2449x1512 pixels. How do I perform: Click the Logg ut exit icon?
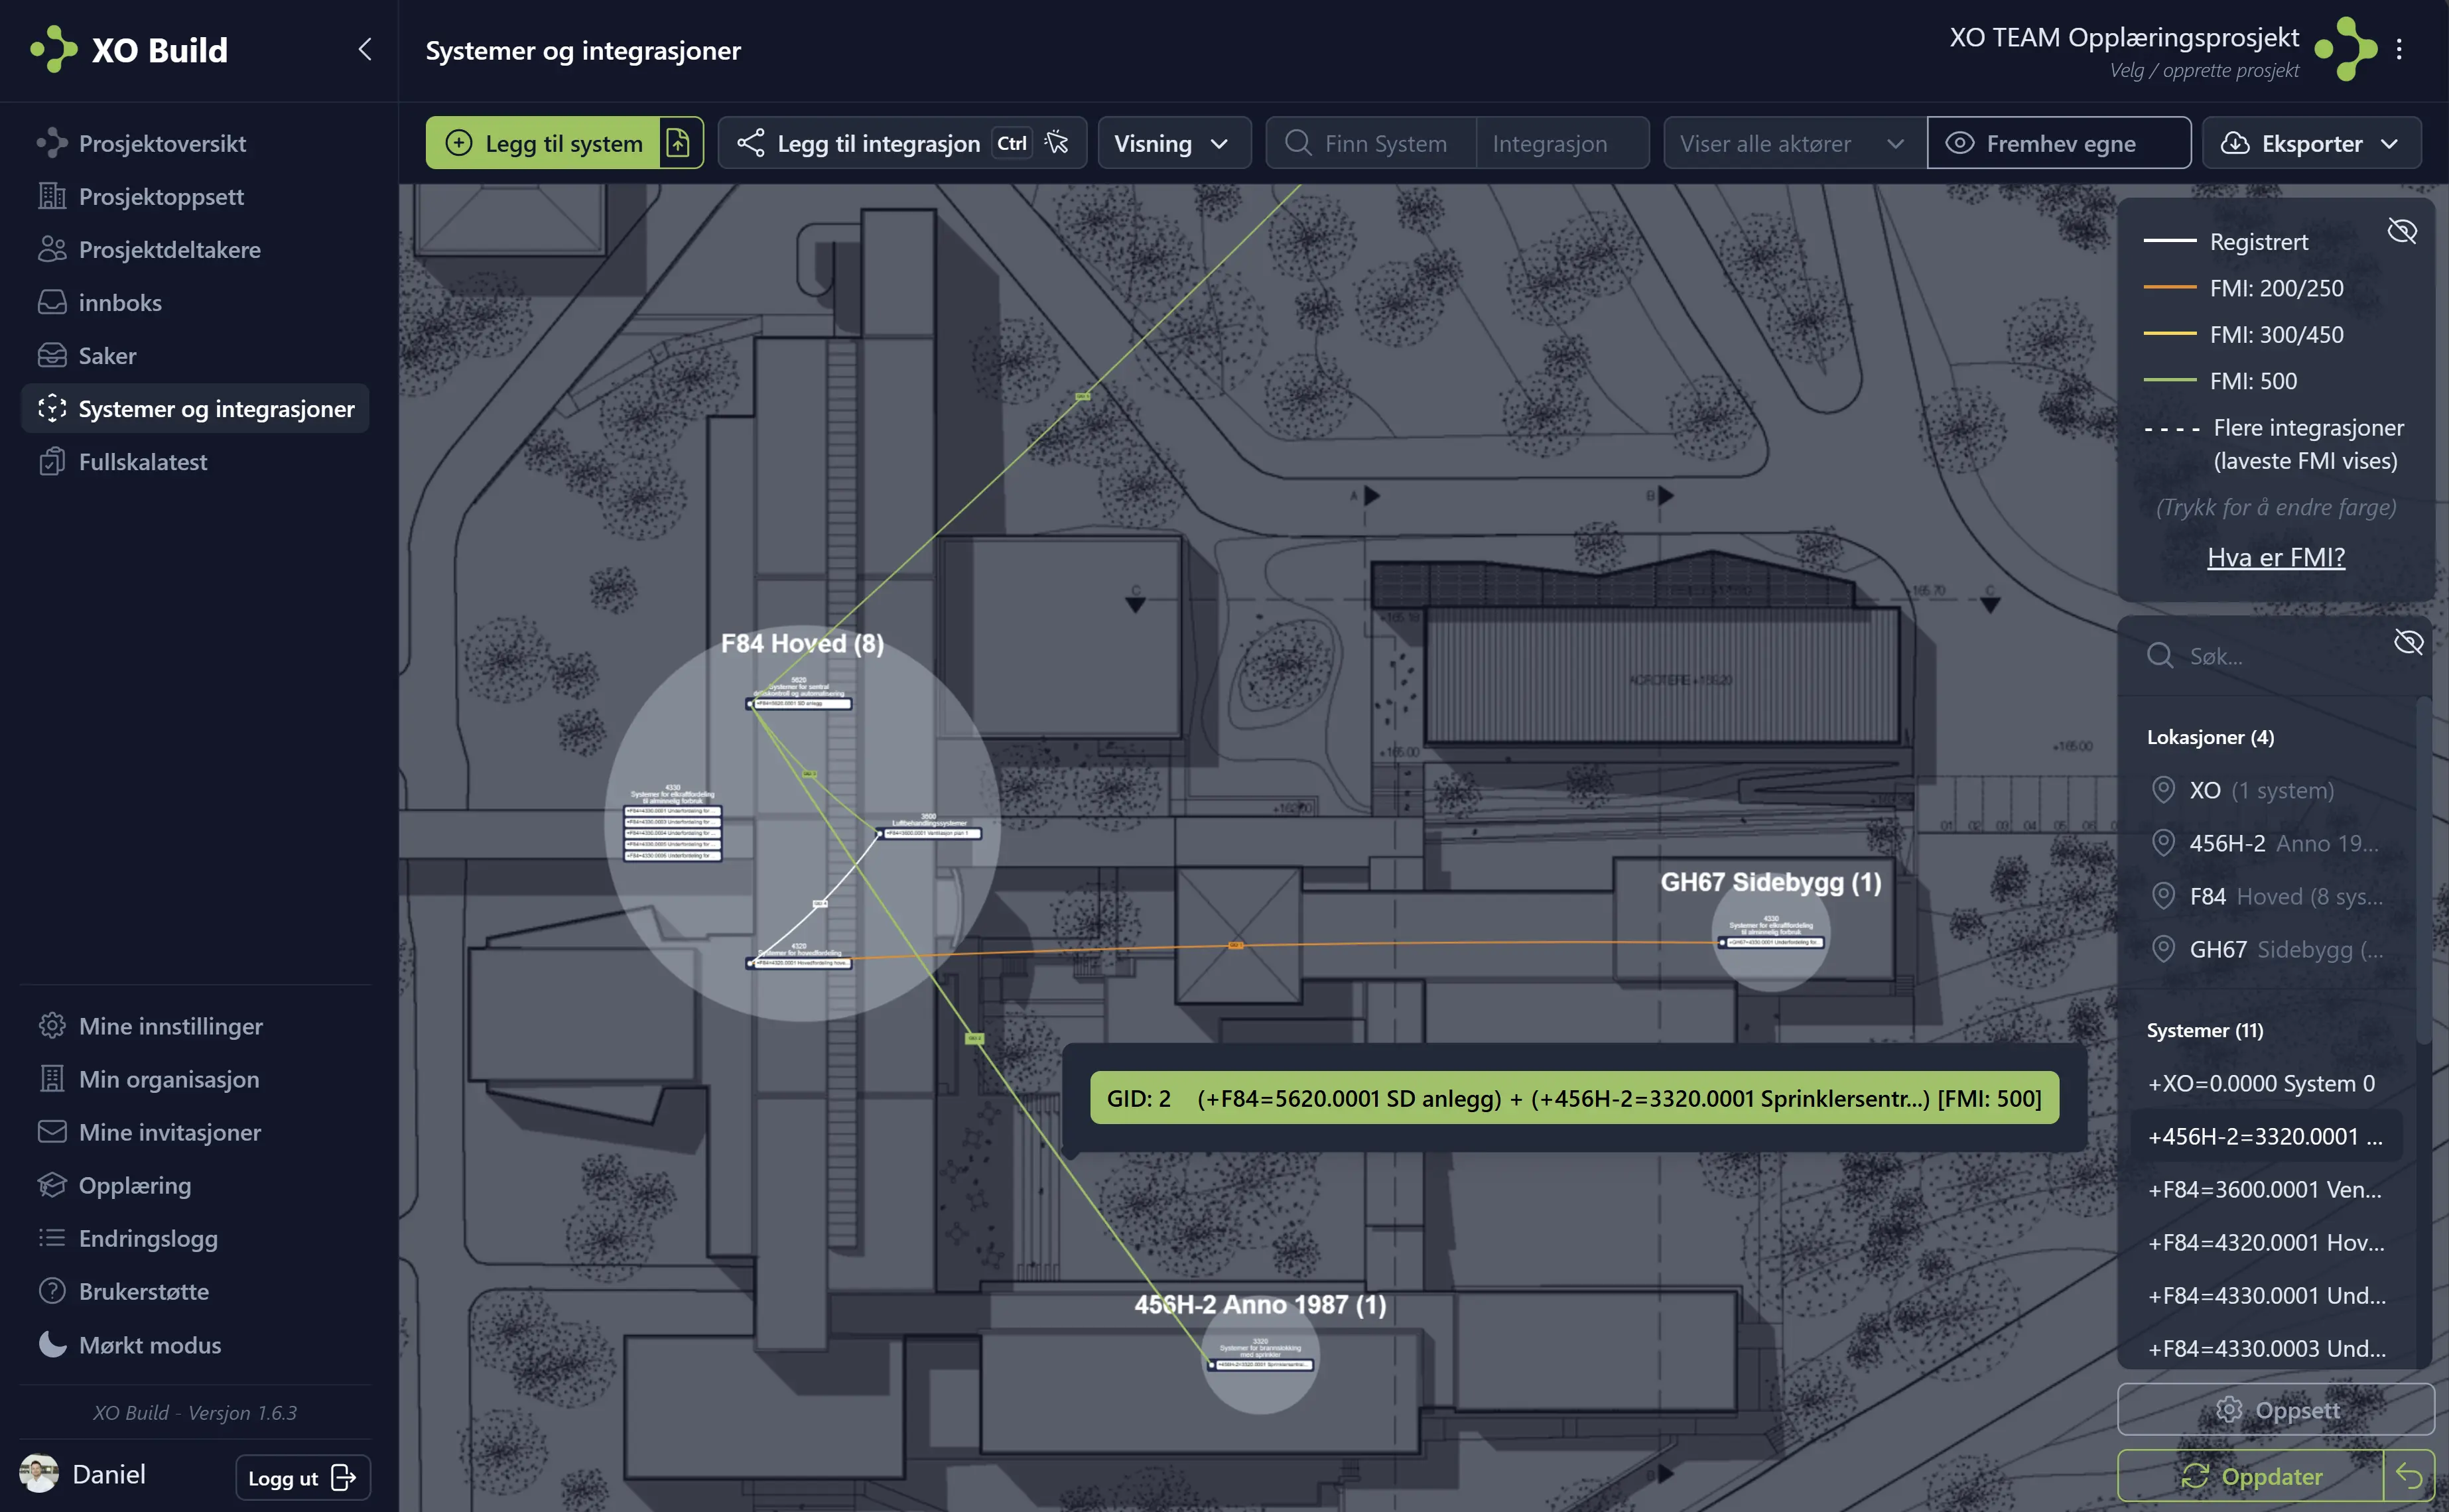coord(343,1478)
